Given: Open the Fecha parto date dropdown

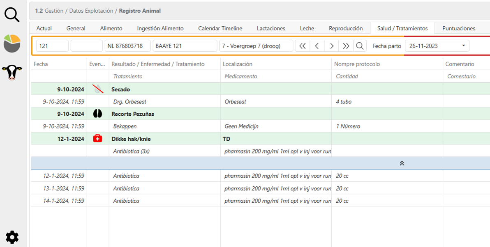Looking at the screenshot, I should [463, 46].
